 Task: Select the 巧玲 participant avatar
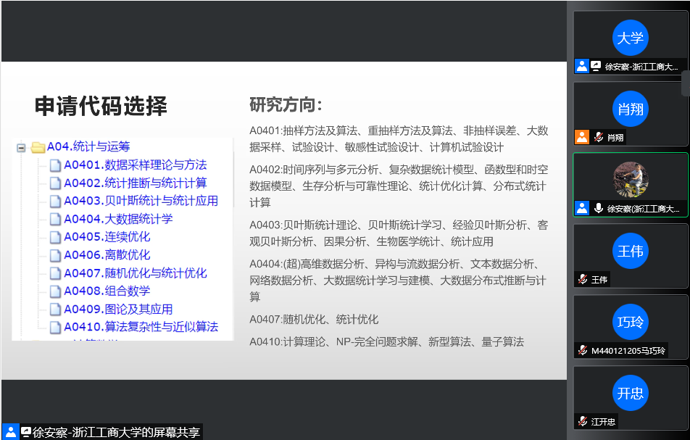click(x=630, y=323)
